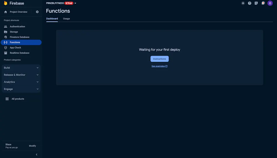Viewport: 277px width, 158px height.
Task: Click external link icon beside See examples
Action: pyautogui.click(x=166, y=66)
